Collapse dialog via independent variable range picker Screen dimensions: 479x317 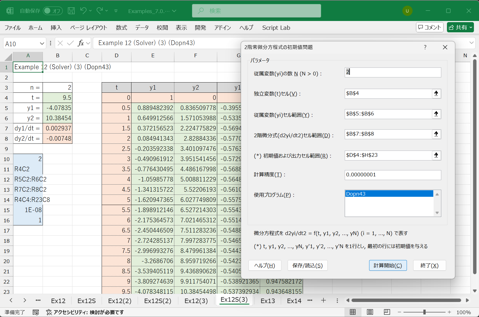(x=436, y=93)
